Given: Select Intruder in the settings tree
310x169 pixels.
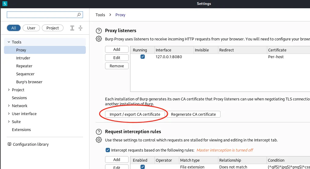Looking at the screenshot, I should 23,58.
